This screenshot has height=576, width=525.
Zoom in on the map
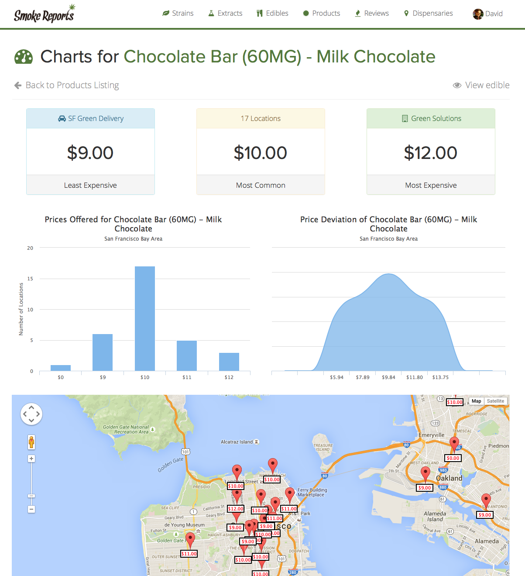coord(31,459)
